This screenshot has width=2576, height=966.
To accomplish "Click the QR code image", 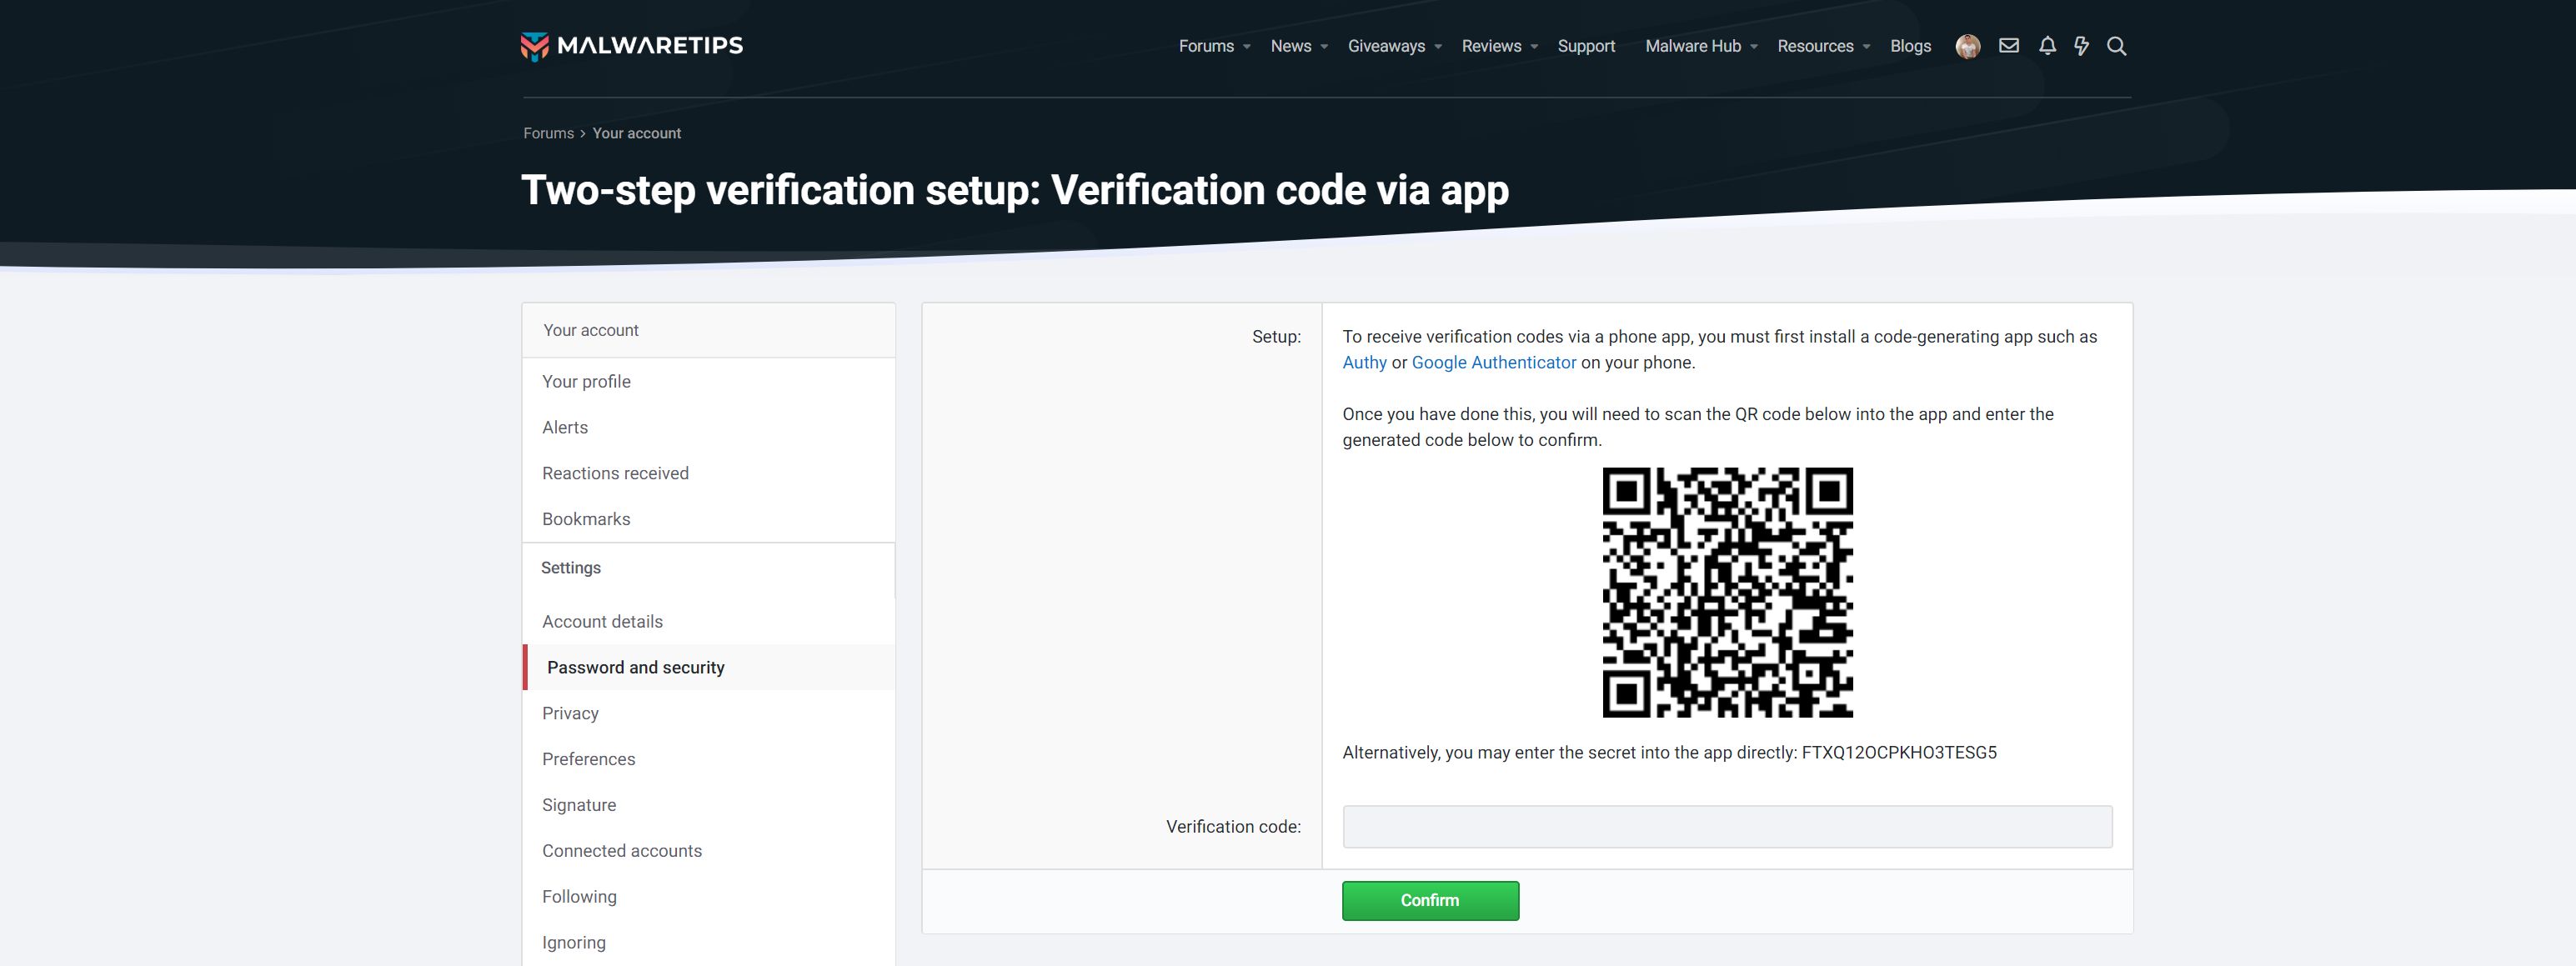I will click(1727, 592).
